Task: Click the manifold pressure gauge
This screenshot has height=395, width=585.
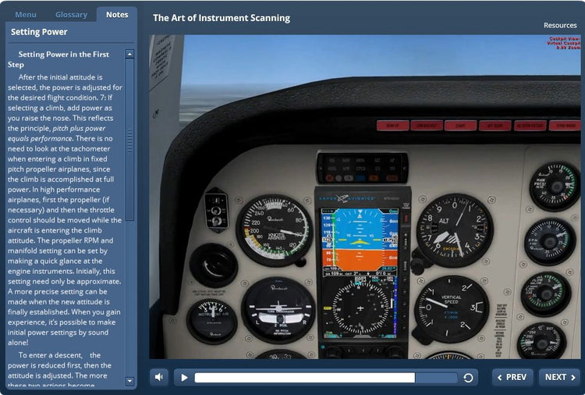Action: 554,186
